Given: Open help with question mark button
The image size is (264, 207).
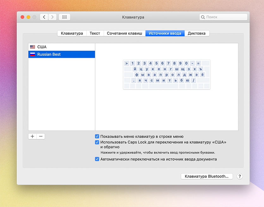Looking at the screenshot, I should (239, 176).
